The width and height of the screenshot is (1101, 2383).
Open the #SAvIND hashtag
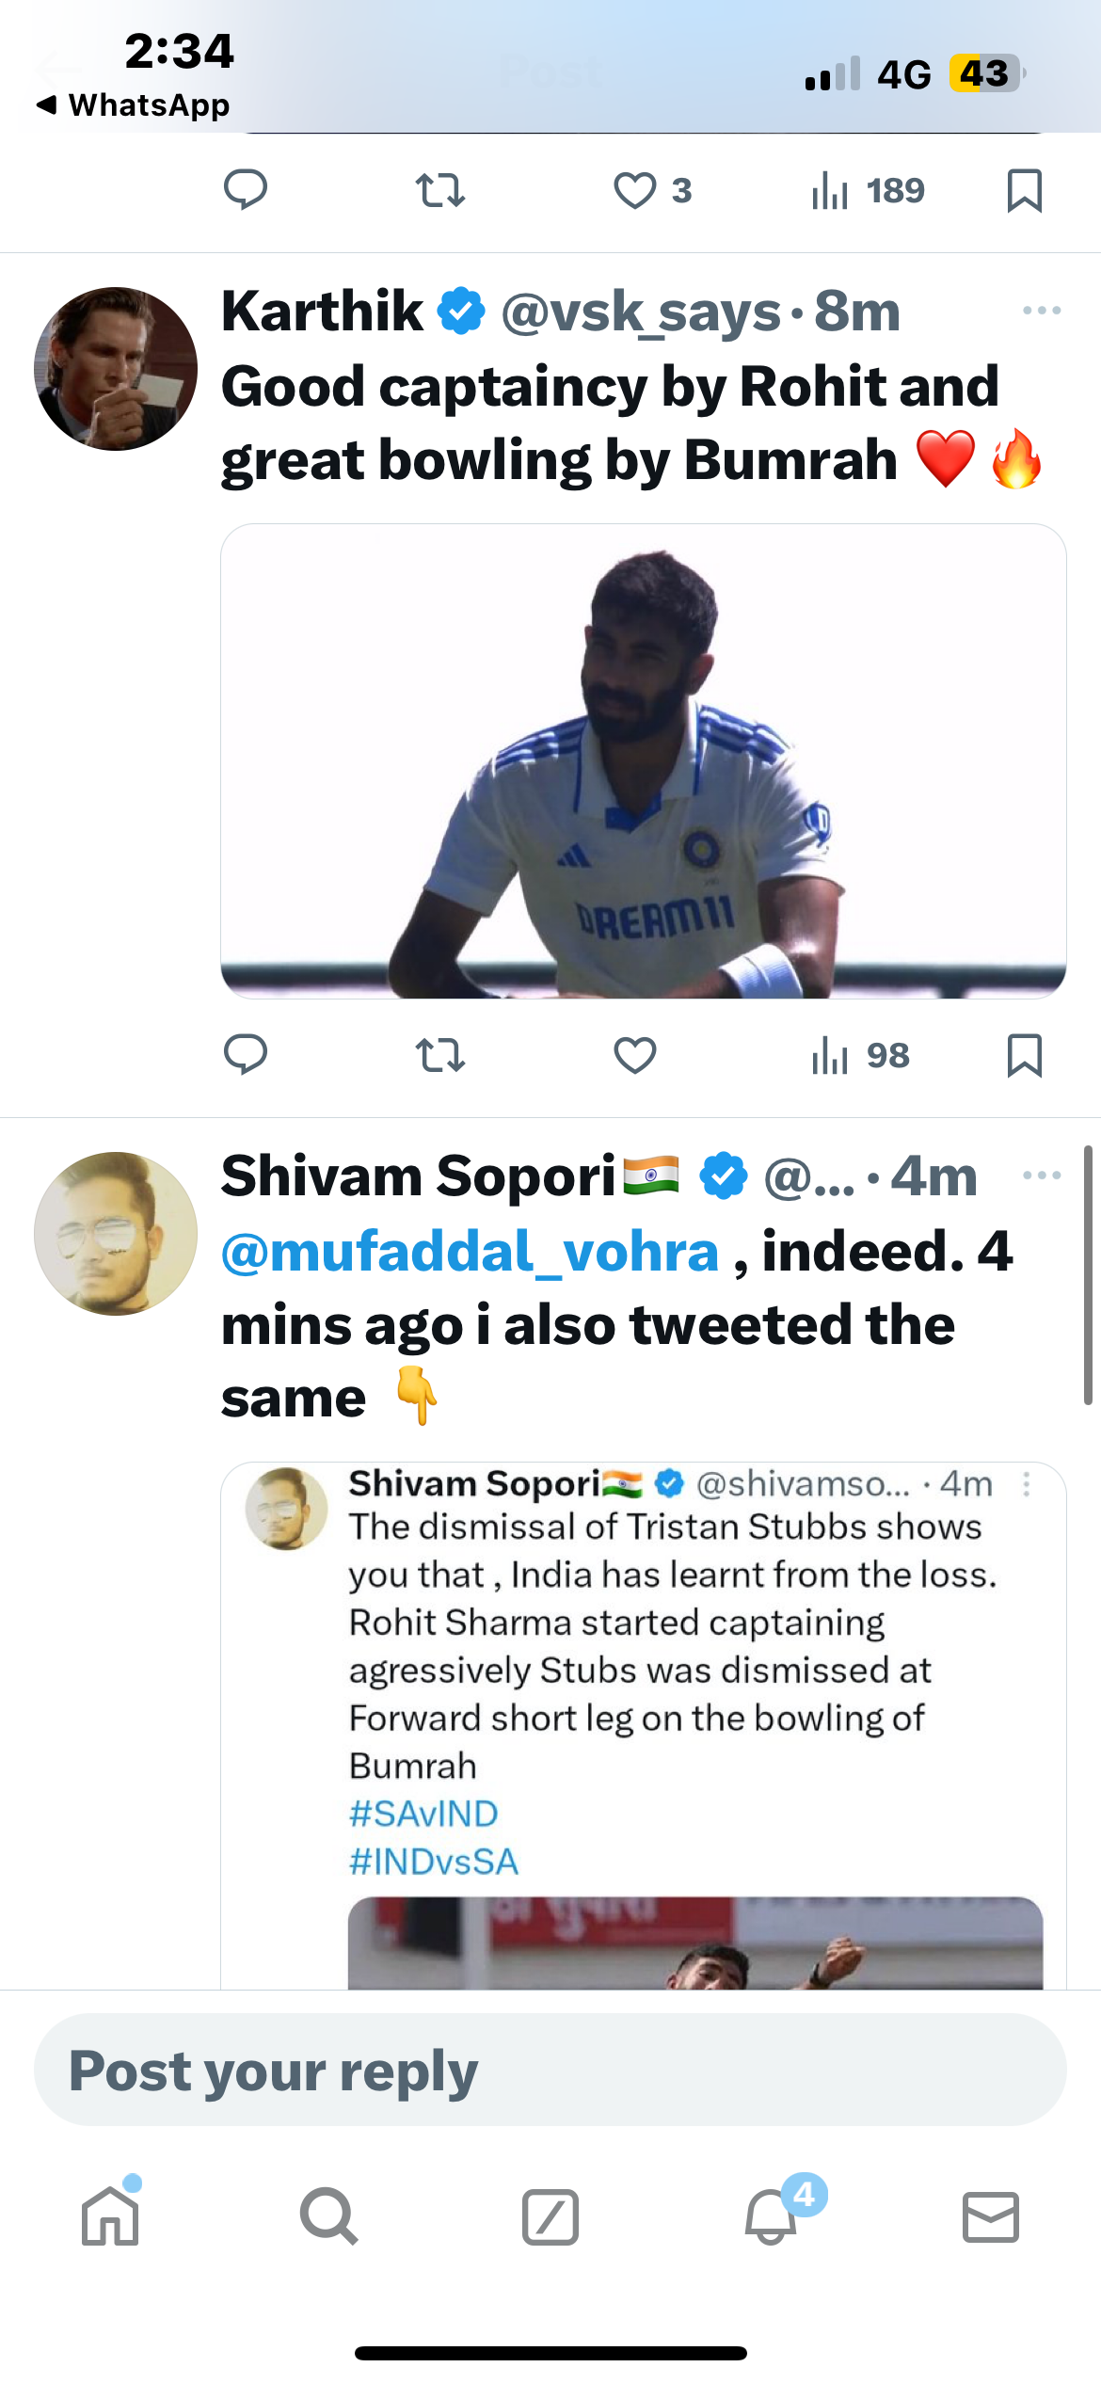click(423, 1814)
